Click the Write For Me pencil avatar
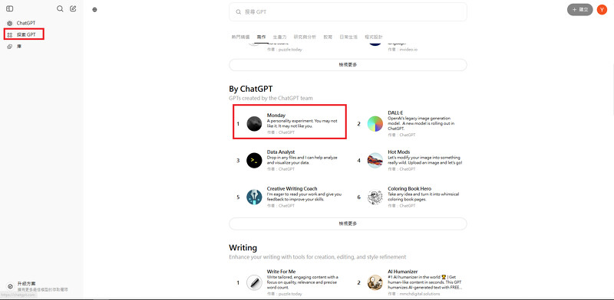 tap(254, 282)
